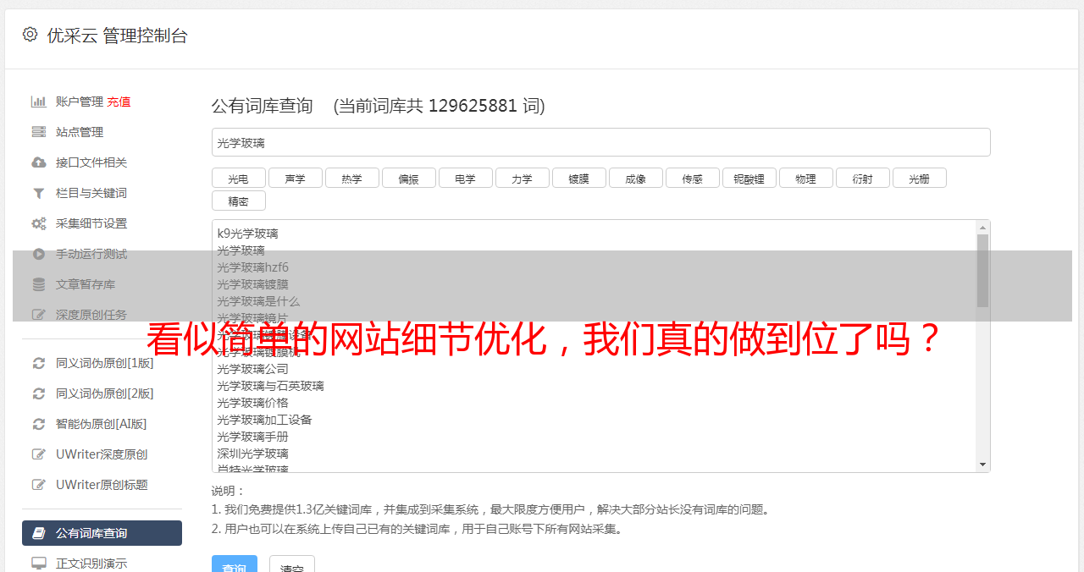The width and height of the screenshot is (1084, 572).
Task: Click the keyword list scrollbar down arrow
Action: (982, 465)
